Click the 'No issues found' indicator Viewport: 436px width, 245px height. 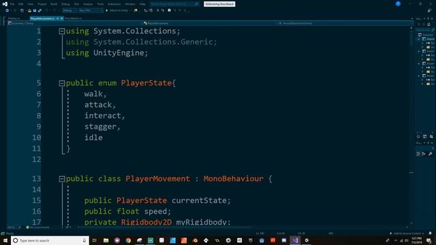(x=38, y=227)
